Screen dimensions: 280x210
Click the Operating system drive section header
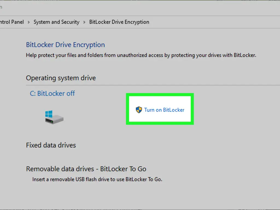pos(61,78)
